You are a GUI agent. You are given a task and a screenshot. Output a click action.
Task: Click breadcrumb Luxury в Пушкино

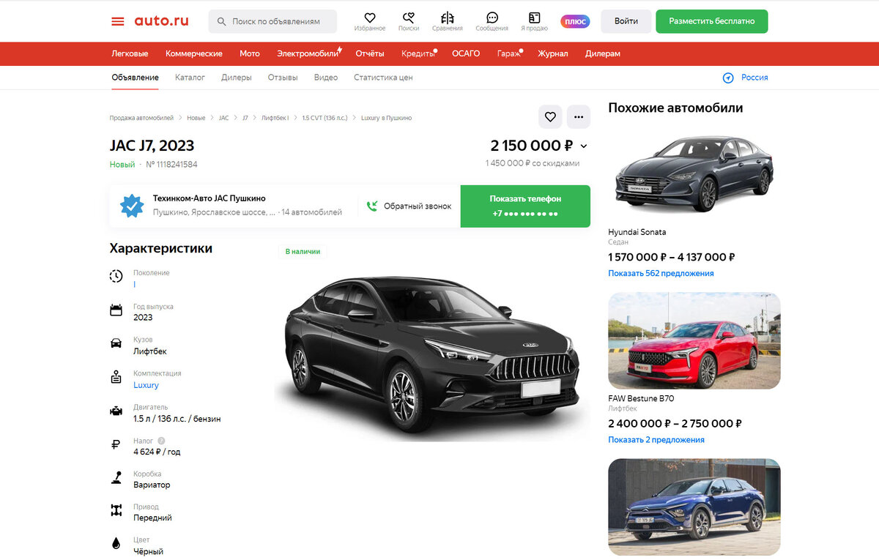click(x=387, y=118)
